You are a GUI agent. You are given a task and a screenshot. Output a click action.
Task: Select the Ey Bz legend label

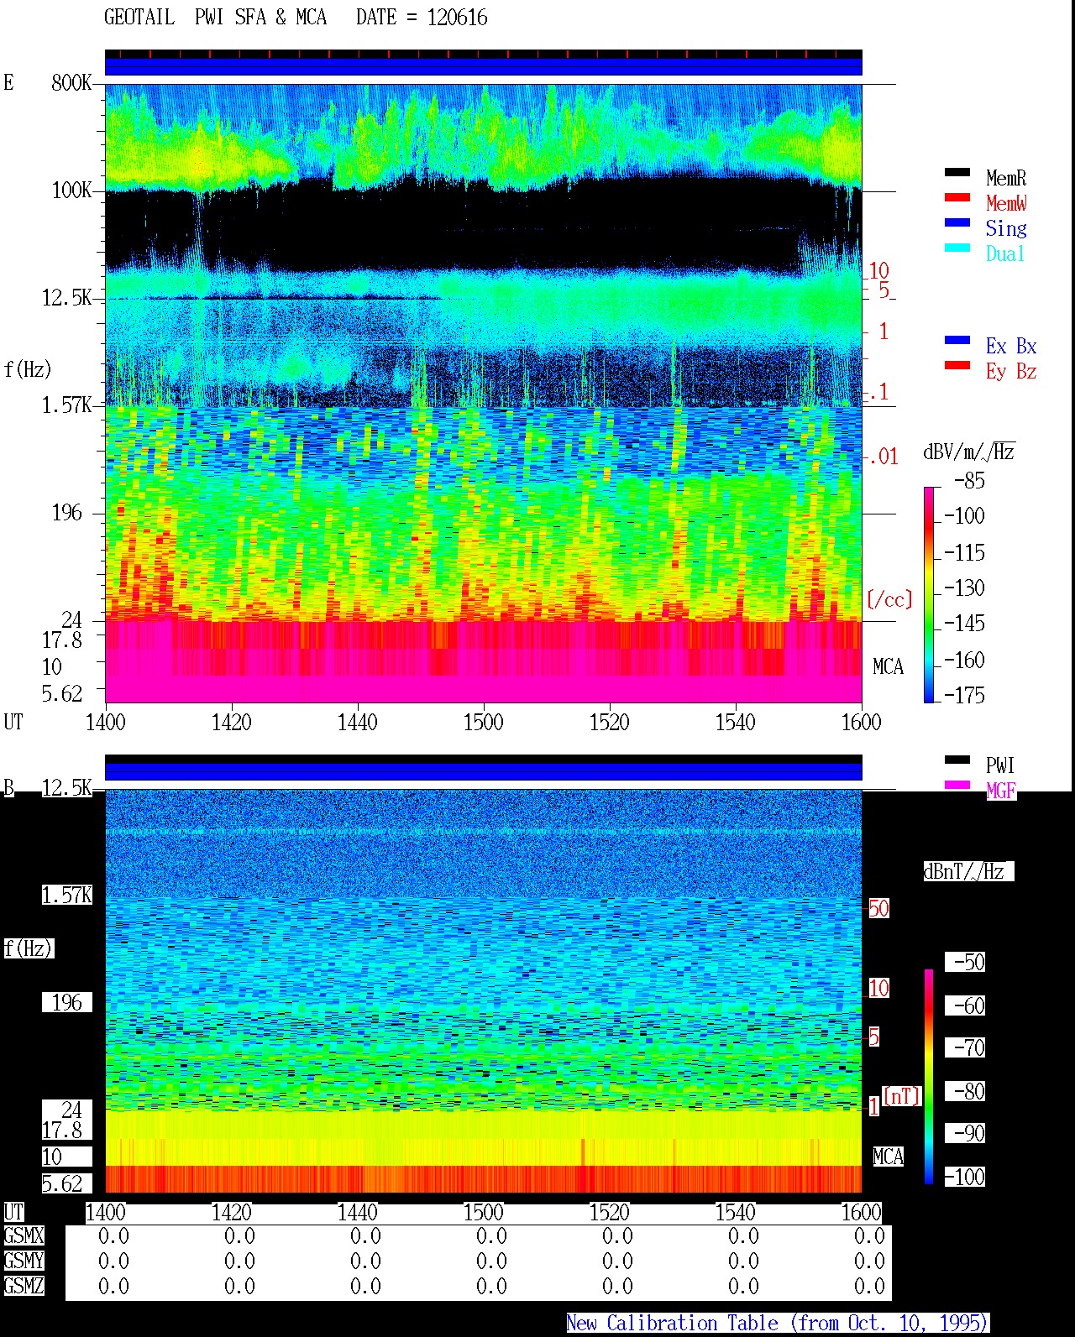pyautogui.click(x=1011, y=371)
